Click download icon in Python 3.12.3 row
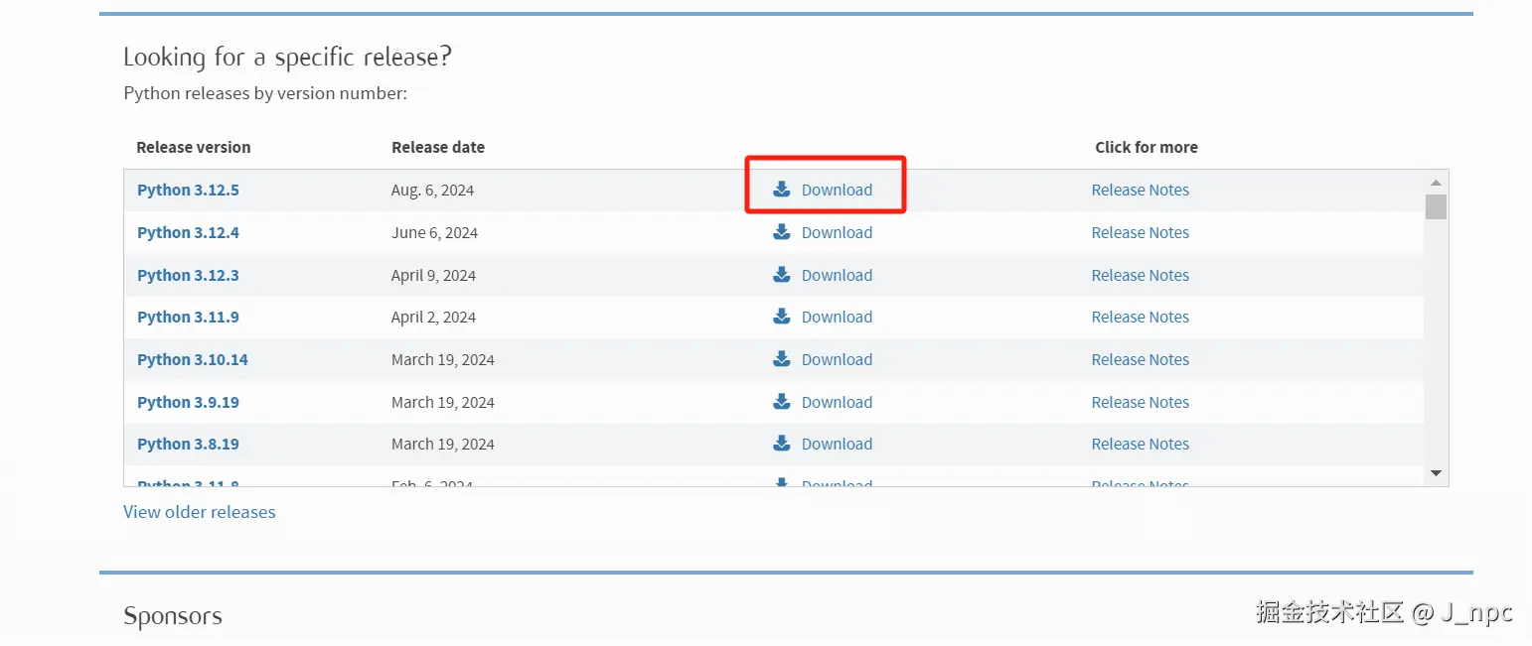This screenshot has height=646, width=1532. click(x=782, y=275)
